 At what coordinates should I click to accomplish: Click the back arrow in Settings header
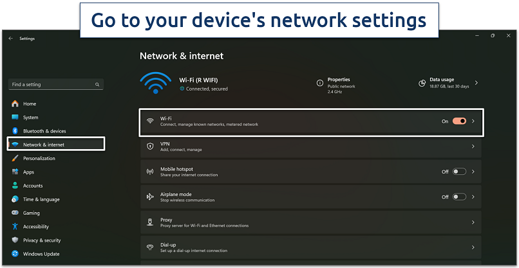[10, 39]
